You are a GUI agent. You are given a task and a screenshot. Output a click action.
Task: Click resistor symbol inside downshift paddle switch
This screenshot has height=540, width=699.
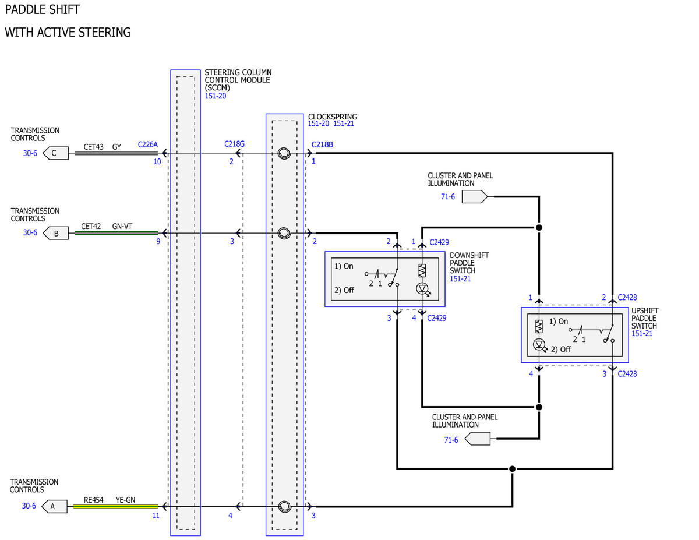click(422, 270)
